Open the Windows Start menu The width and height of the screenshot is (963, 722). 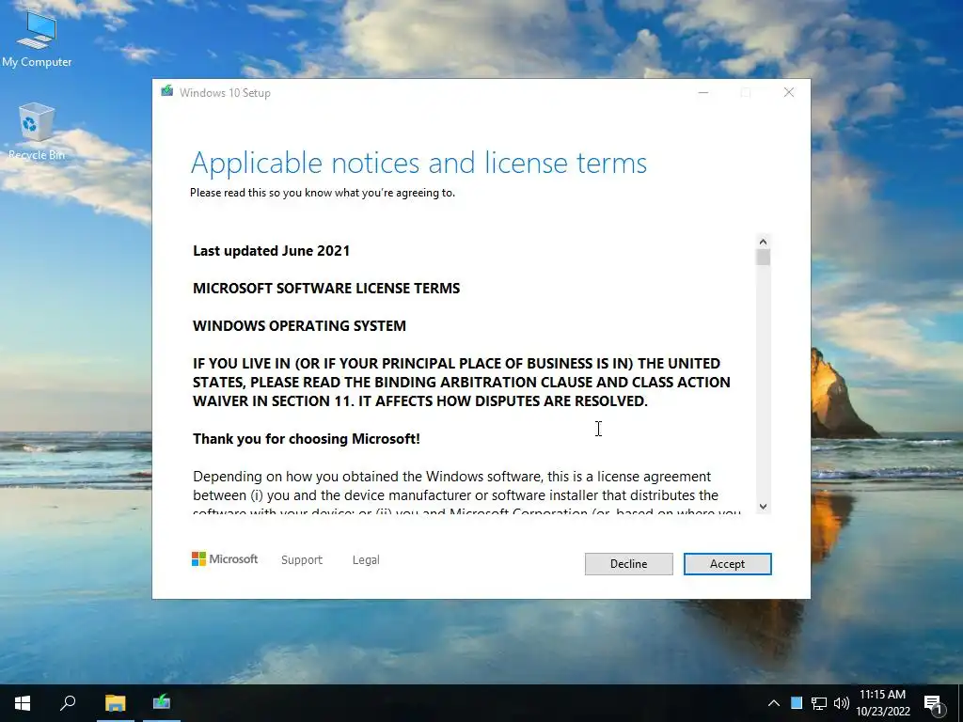click(x=23, y=703)
